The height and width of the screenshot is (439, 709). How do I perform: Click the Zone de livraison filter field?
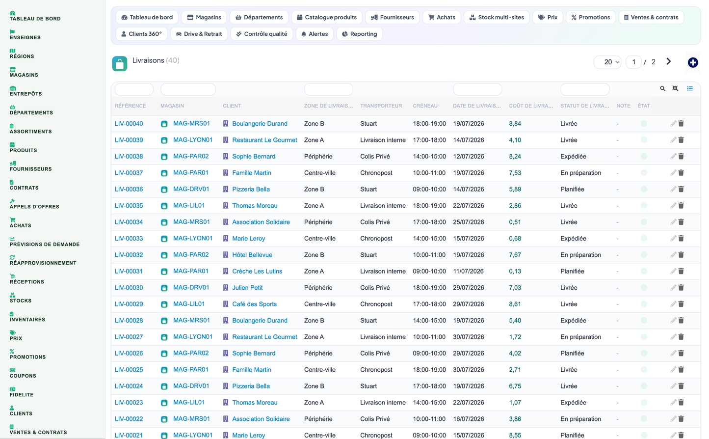pos(329,89)
